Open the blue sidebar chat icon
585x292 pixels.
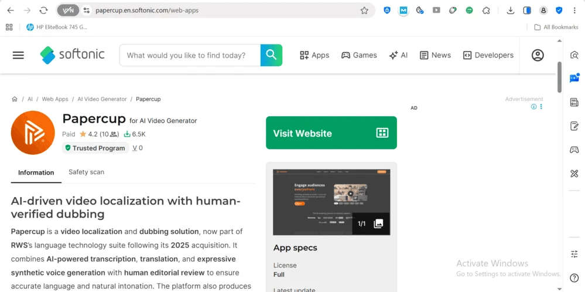(574, 79)
